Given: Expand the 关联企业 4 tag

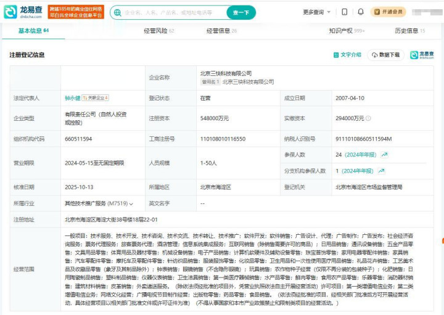Looking at the screenshot, I should point(96,97).
